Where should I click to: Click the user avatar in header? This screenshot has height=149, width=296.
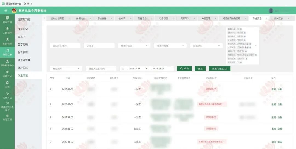tap(271, 11)
